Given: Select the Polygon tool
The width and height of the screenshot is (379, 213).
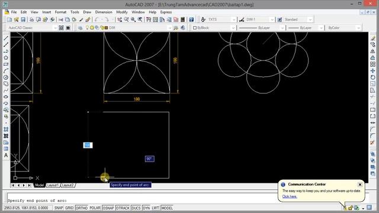Looking at the screenshot, I should (6, 58).
